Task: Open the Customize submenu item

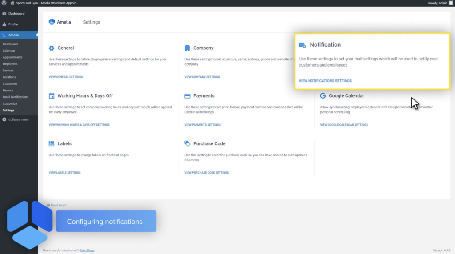Action: [x=10, y=104]
